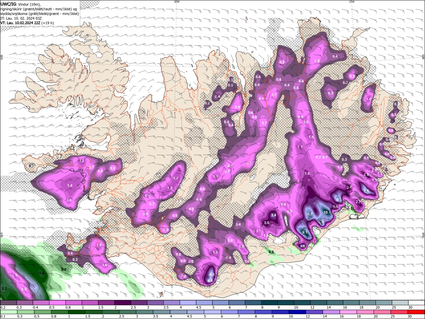Click the 'UWC/IG: Vindur (10m),' title line

coord(21,4)
